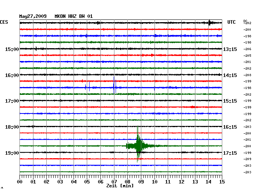The height and width of the screenshot is (192, 253).
Task: Select the DC offset value -209
Action: click(x=247, y=159)
